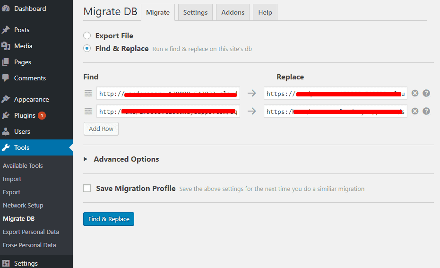The width and height of the screenshot is (440, 268).
Task: Enable the Save Migration Profile checkbox
Action: tap(87, 188)
